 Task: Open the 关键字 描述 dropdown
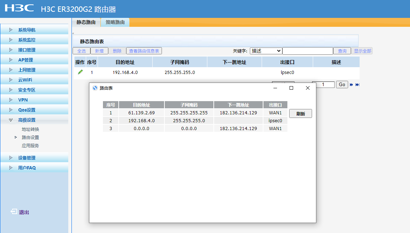pyautogui.click(x=266, y=51)
